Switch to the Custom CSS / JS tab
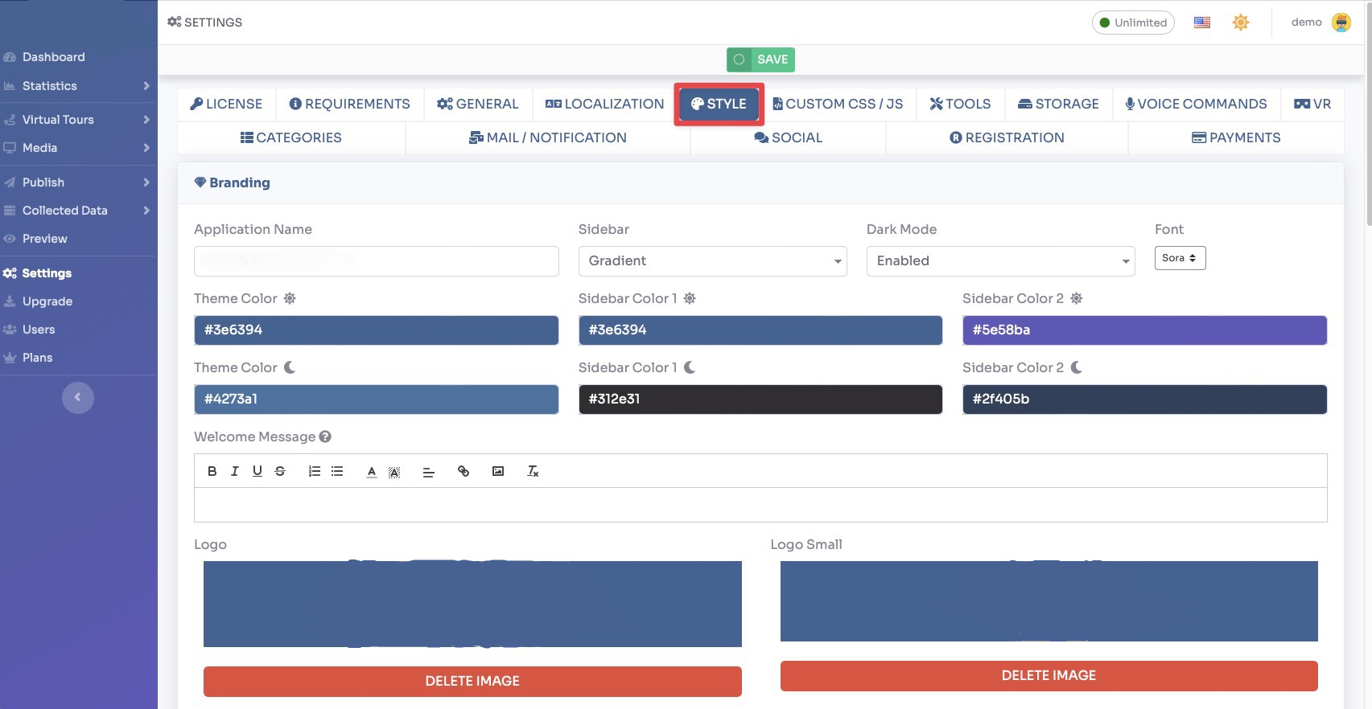 838,105
